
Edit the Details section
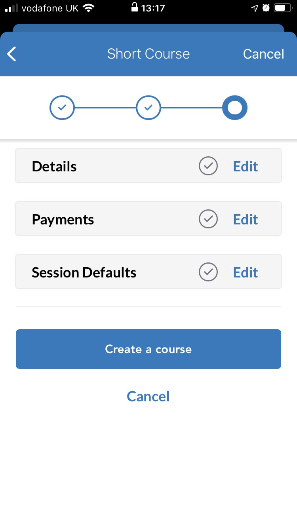pyautogui.click(x=246, y=166)
